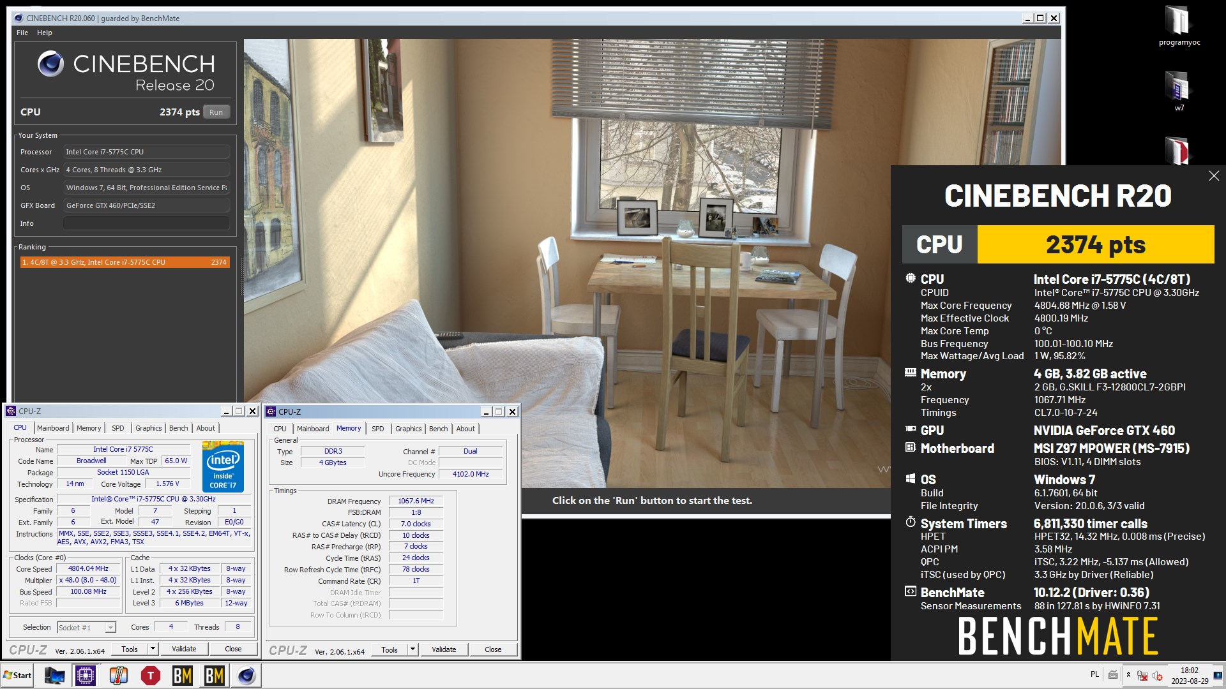Expand Tools dropdown arrow in Memory CPU-Z
Viewport: 1226px width, 689px height.
click(412, 649)
